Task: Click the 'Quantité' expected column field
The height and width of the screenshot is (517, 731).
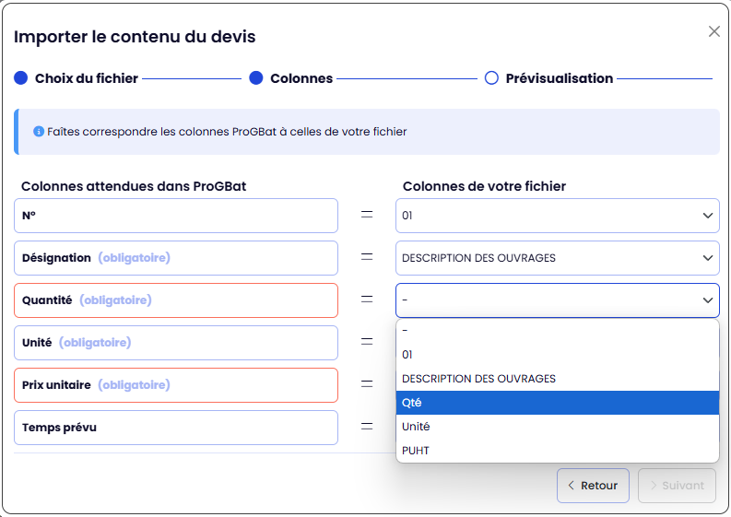Action: [176, 300]
